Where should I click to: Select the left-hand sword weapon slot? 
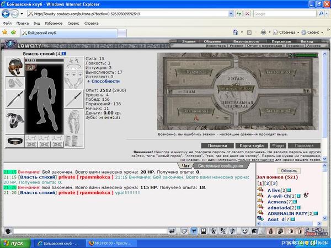click(x=15, y=99)
